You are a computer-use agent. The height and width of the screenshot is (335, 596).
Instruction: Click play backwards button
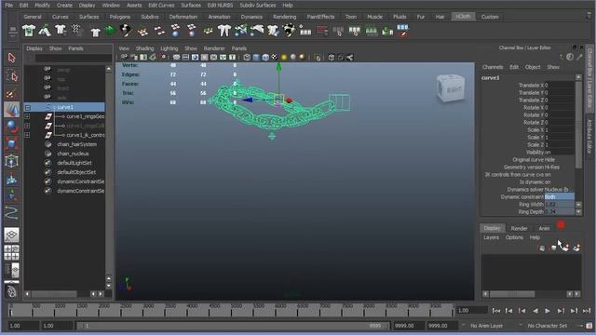[x=535, y=311]
